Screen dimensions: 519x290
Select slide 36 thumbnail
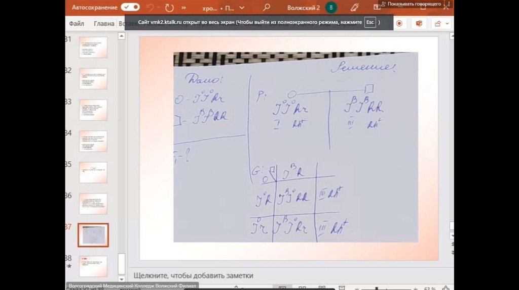[x=93, y=204]
